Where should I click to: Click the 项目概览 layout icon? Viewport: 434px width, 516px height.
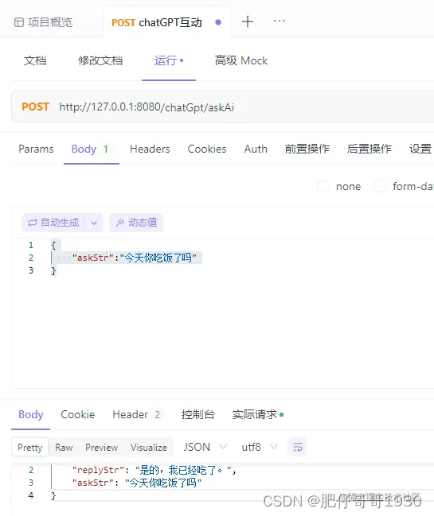coord(19,22)
